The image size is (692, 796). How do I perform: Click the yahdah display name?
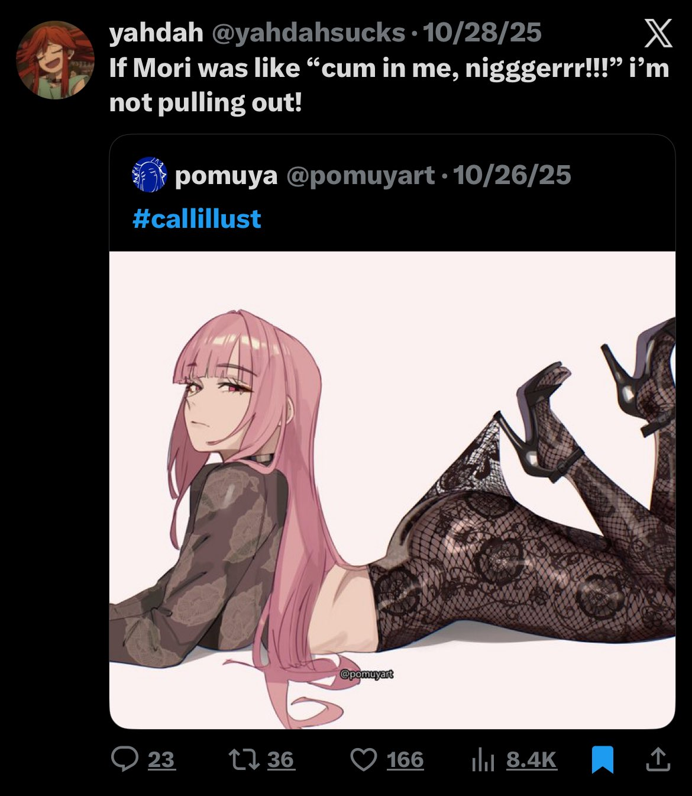click(156, 32)
